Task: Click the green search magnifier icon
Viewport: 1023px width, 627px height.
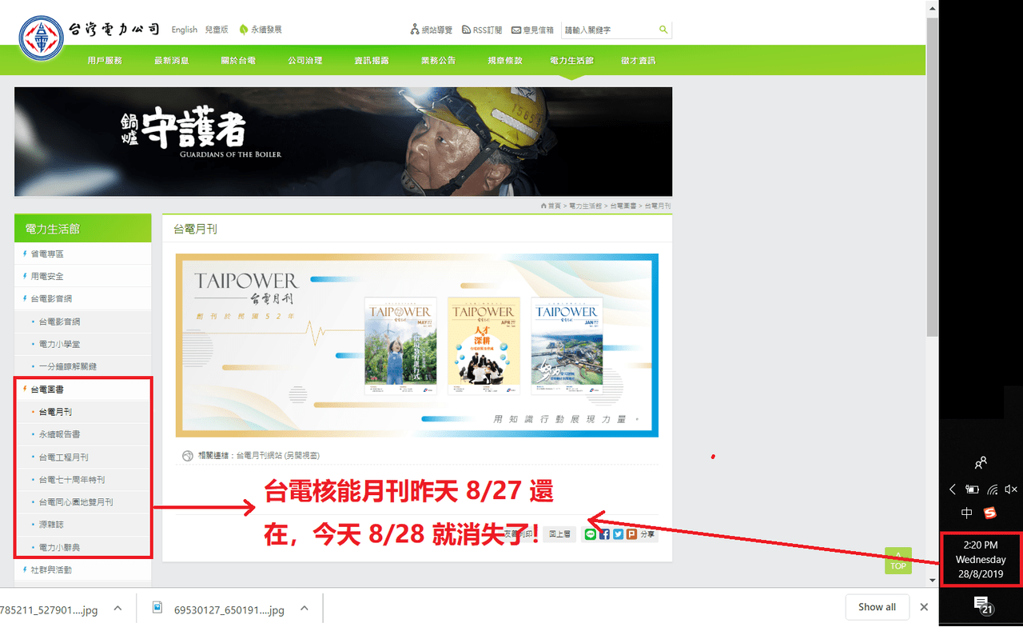Action: point(663,30)
